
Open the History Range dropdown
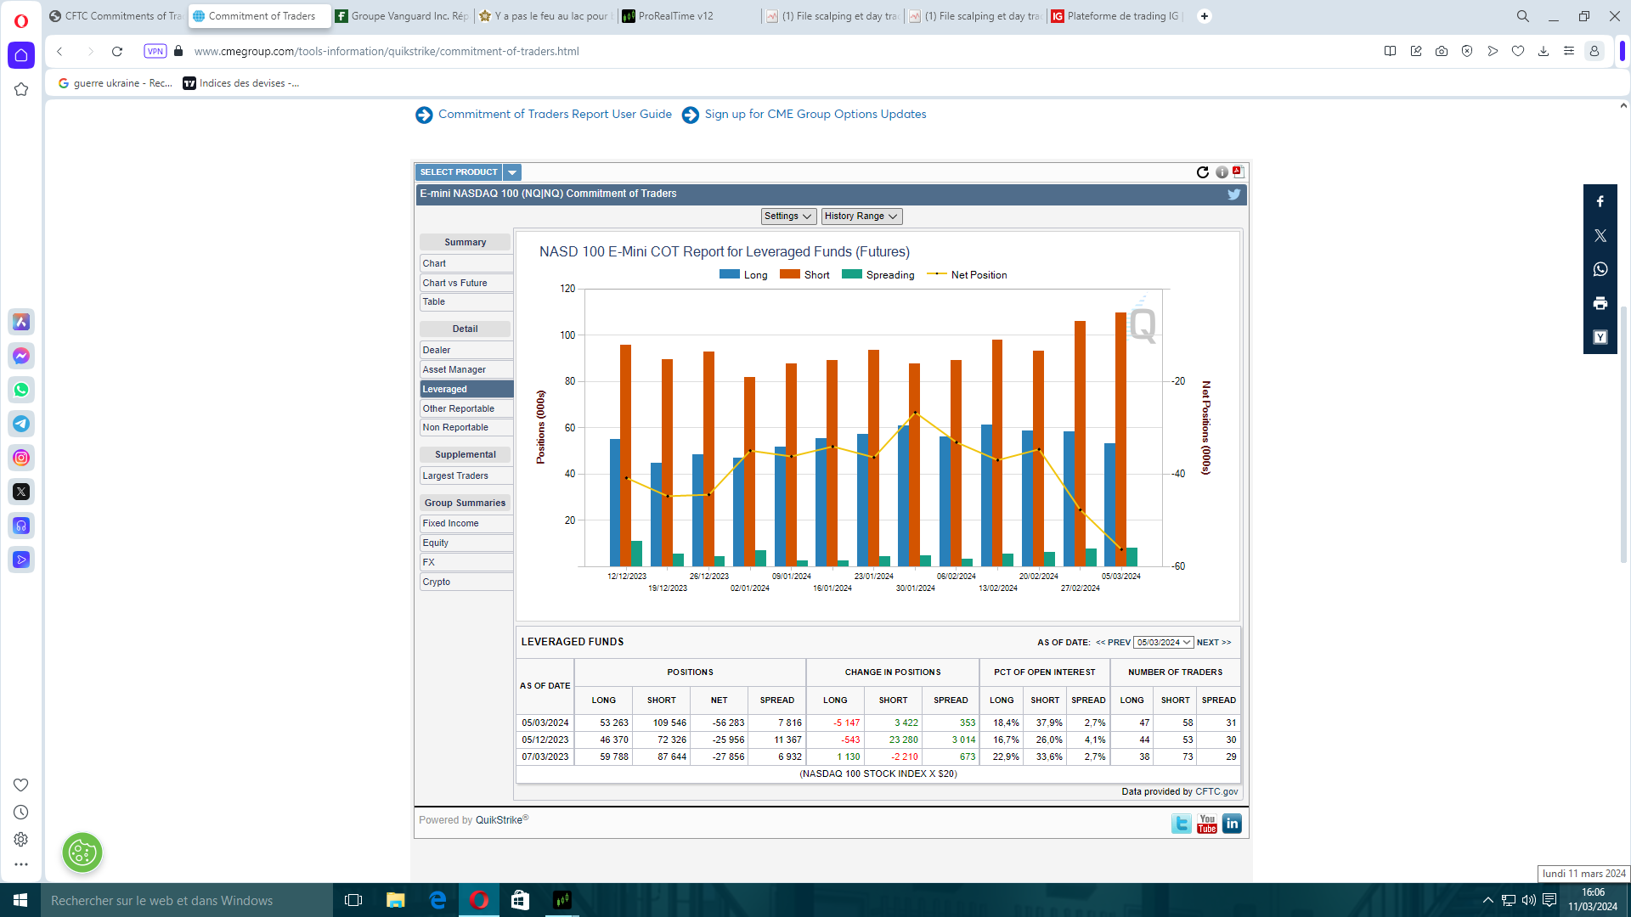pyautogui.click(x=861, y=217)
